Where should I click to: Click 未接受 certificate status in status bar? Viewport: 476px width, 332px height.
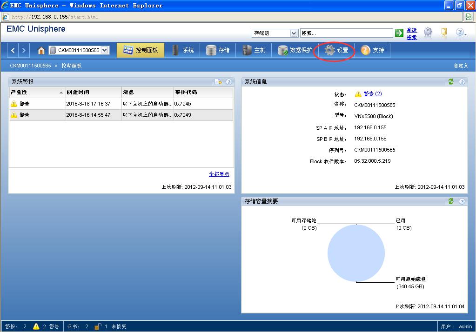(x=119, y=326)
